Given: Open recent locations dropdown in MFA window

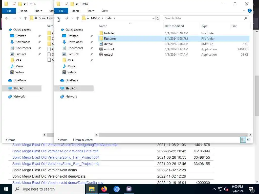Looking at the screenshot, I should (20, 18).
